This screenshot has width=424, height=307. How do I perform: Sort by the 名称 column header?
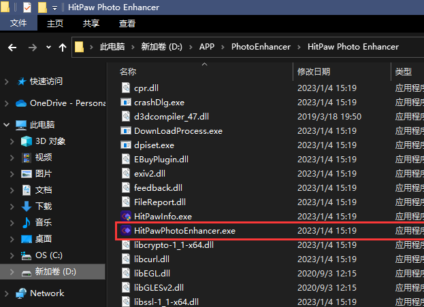click(x=128, y=72)
